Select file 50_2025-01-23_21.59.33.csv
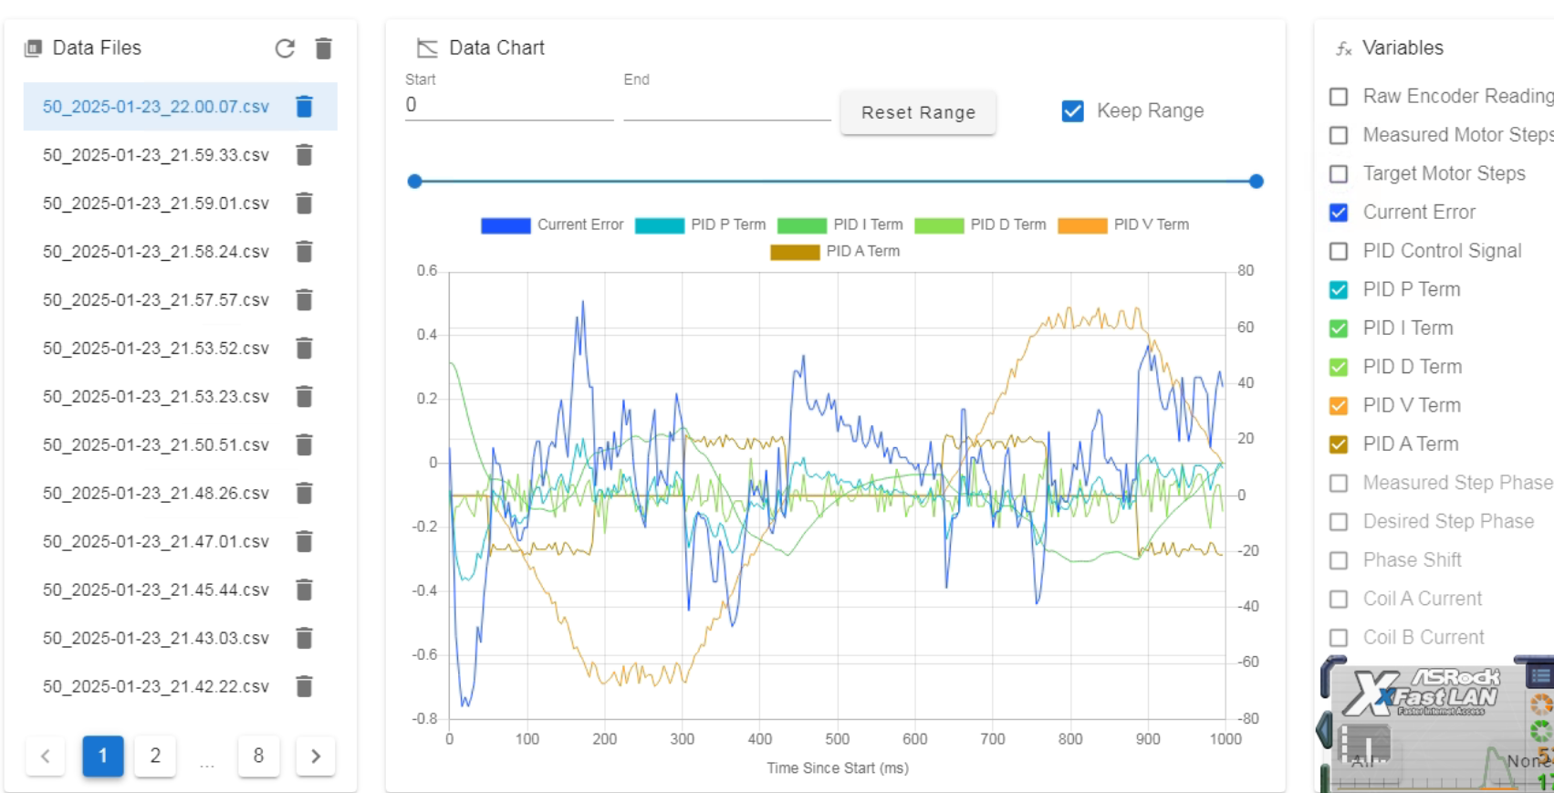Screen dimensions: 1554x793 [x=156, y=155]
